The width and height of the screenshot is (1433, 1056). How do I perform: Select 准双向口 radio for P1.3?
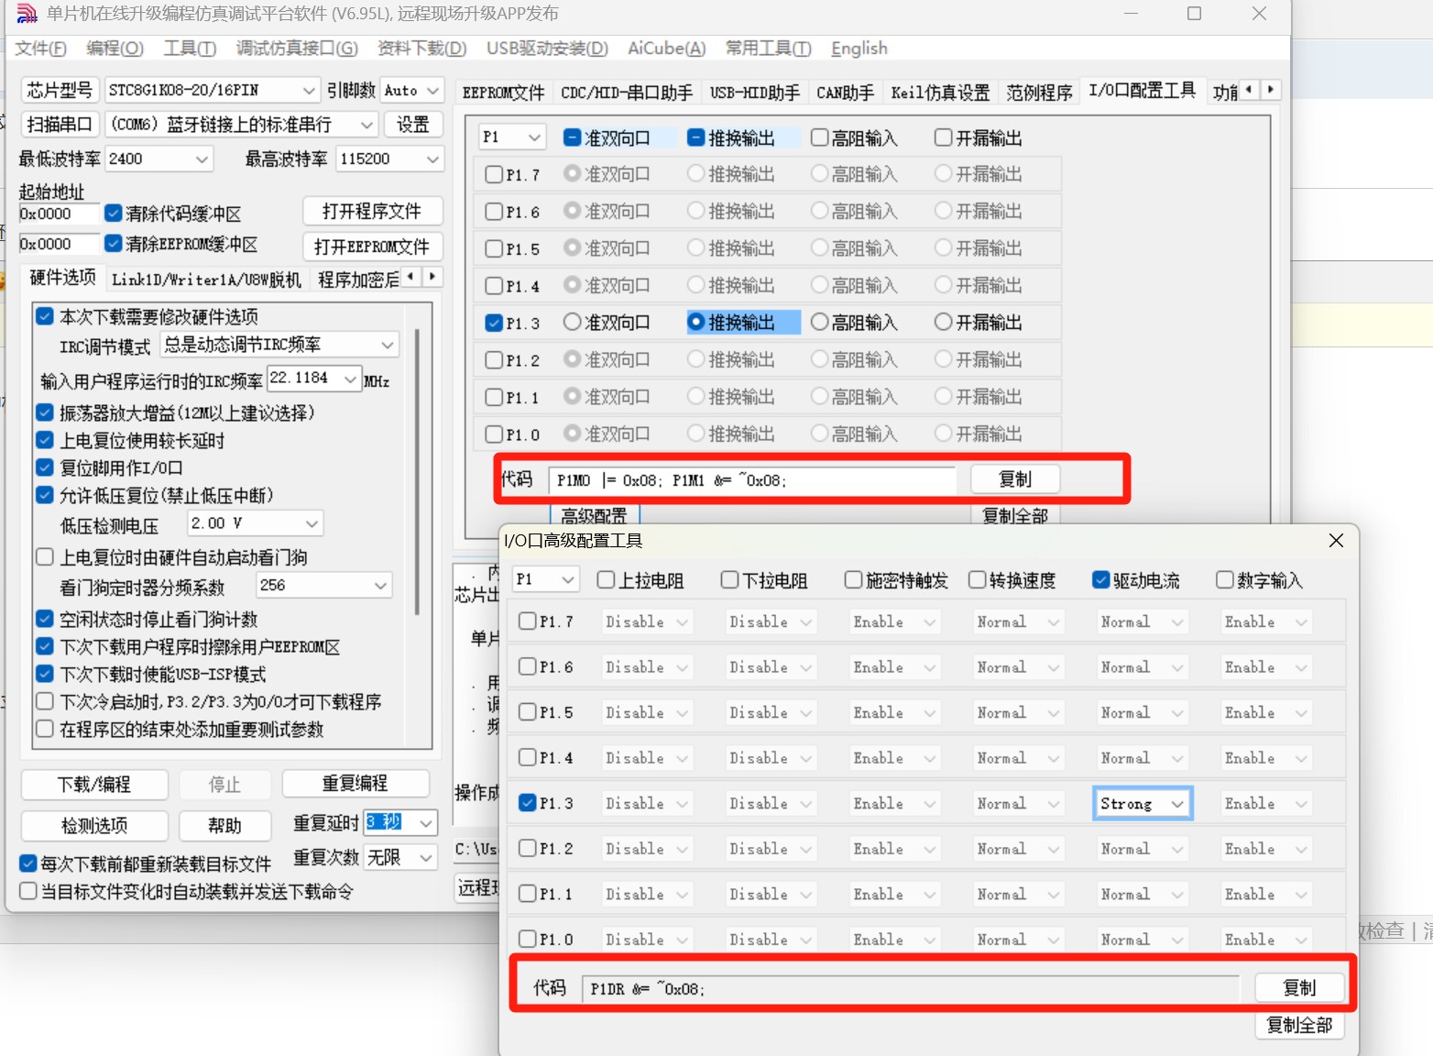coord(573,322)
